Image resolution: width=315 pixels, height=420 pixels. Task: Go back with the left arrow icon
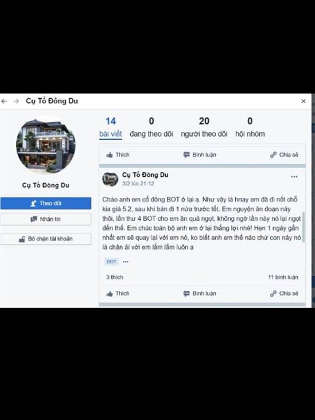pos(4,101)
